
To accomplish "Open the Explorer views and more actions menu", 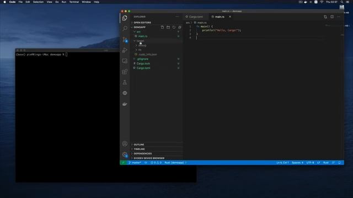I will 177,16.
